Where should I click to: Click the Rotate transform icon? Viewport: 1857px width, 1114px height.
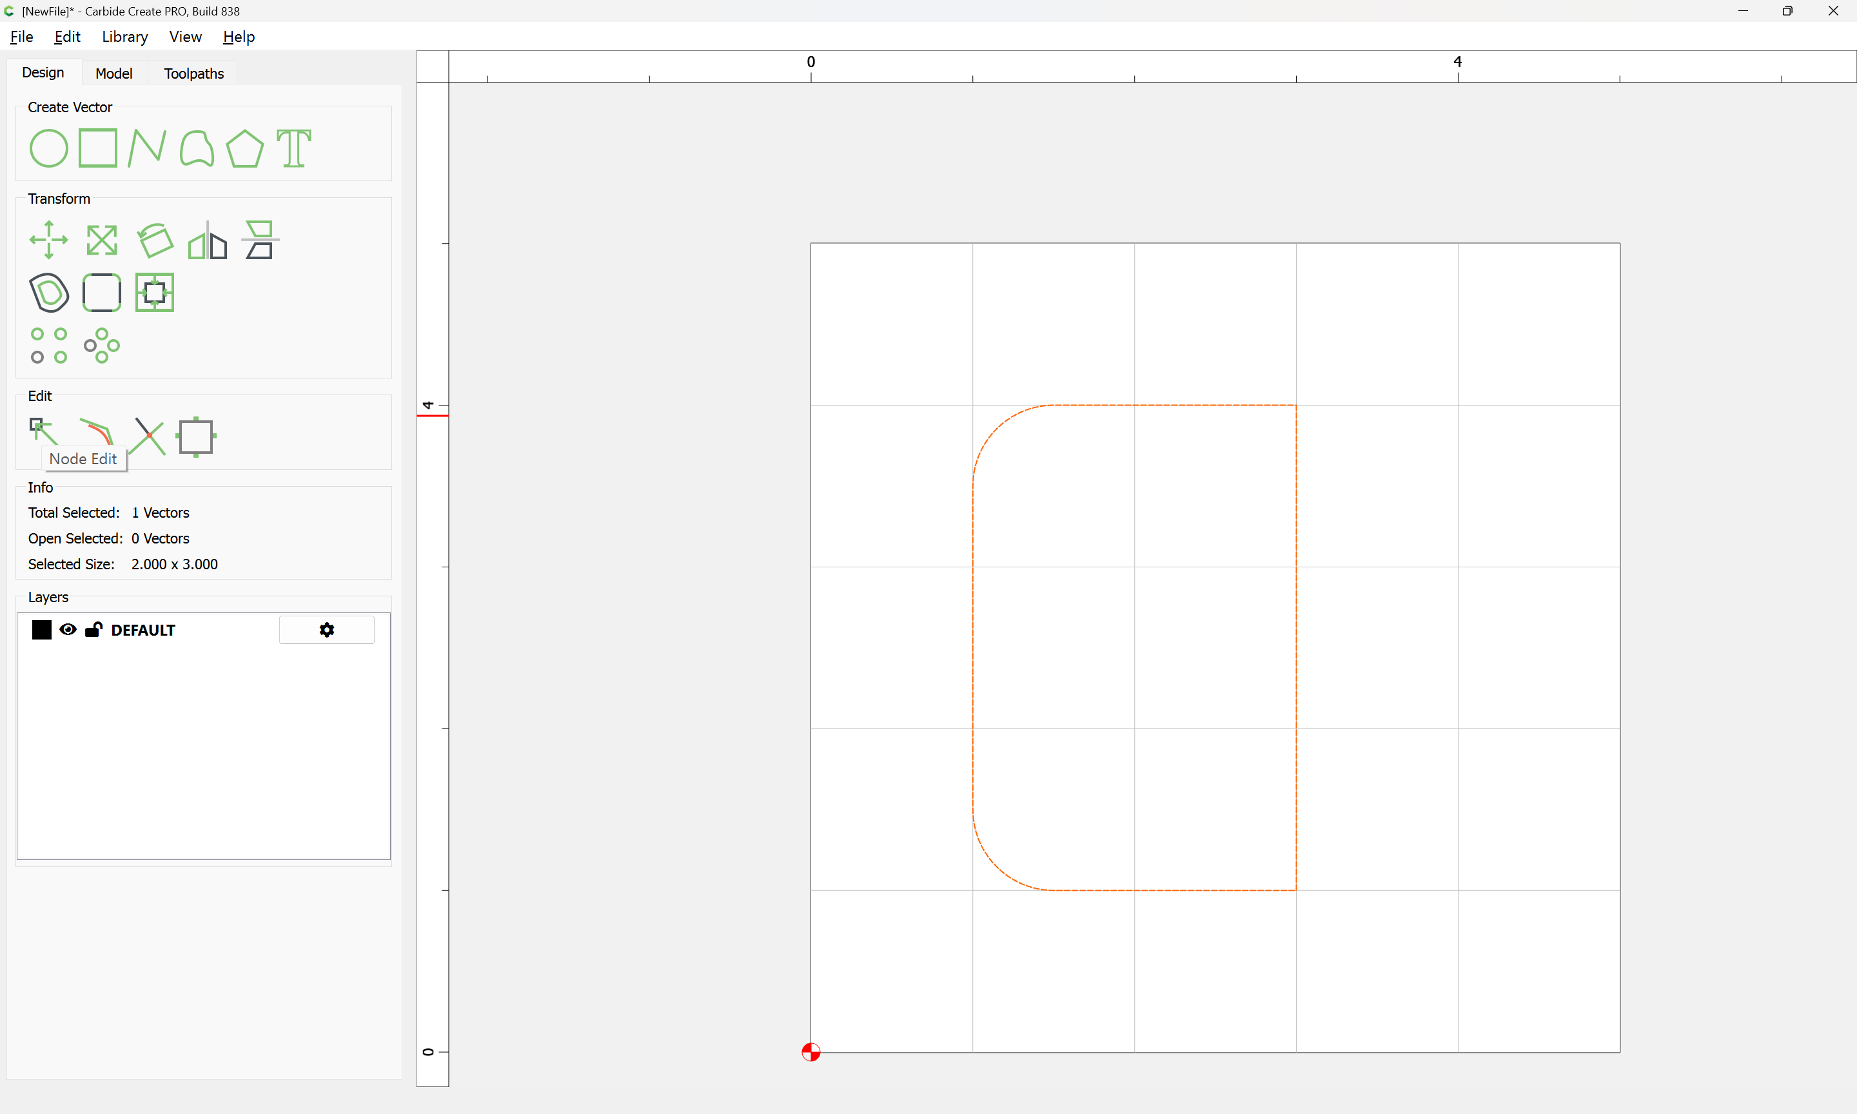coord(155,240)
